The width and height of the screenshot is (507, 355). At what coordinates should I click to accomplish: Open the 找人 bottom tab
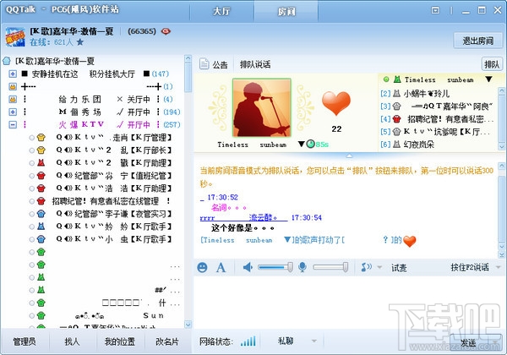click(72, 341)
